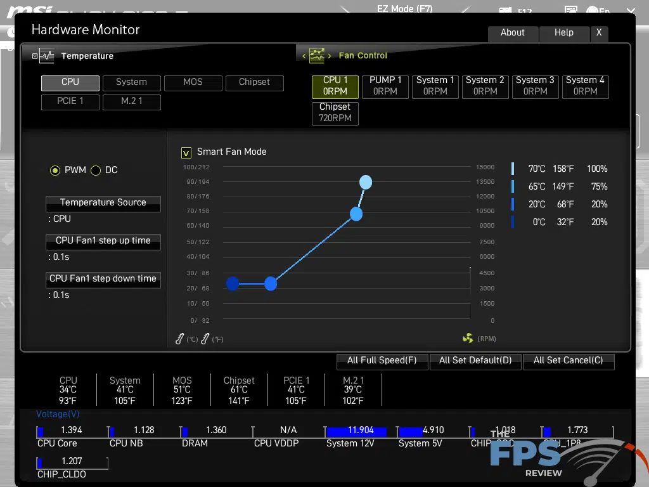Choose the Chipset 720RPM fan
The width and height of the screenshot is (649, 487).
[335, 113]
